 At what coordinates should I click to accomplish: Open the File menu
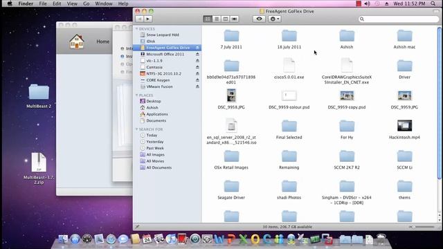tap(43, 3)
